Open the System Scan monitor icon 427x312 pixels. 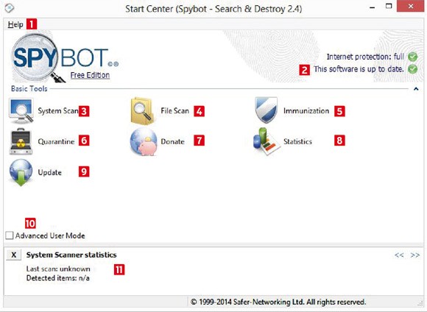coord(21,111)
